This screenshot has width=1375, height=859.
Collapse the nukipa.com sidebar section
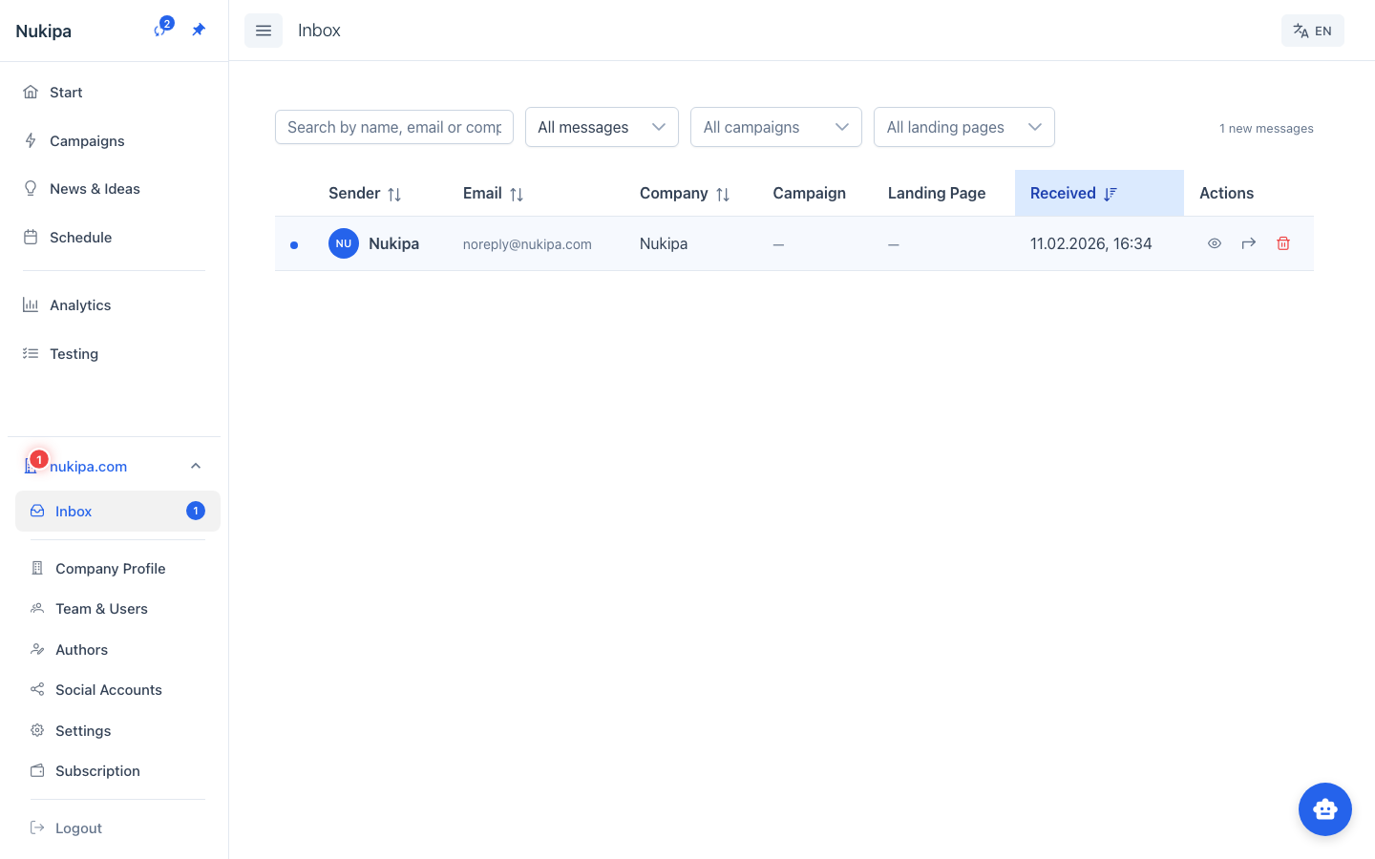click(196, 466)
